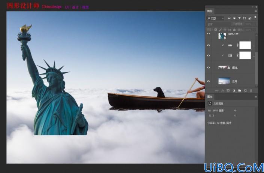Select the Statue of Liberty layer thumbnail
Viewport: 264px width, 173px height.
pos(222,36)
